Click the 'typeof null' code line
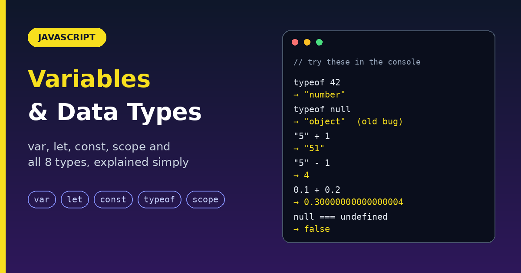Viewport: 521px width, 273px height. pyautogui.click(x=322, y=109)
